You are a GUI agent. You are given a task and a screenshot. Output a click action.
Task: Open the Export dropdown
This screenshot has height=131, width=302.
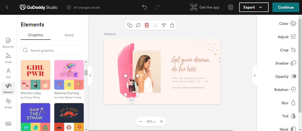click(254, 7)
